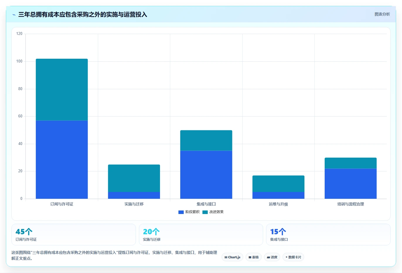402x273 pixels.
Task: Open the 15个 集成与接口 data card
Action: (x=328, y=235)
